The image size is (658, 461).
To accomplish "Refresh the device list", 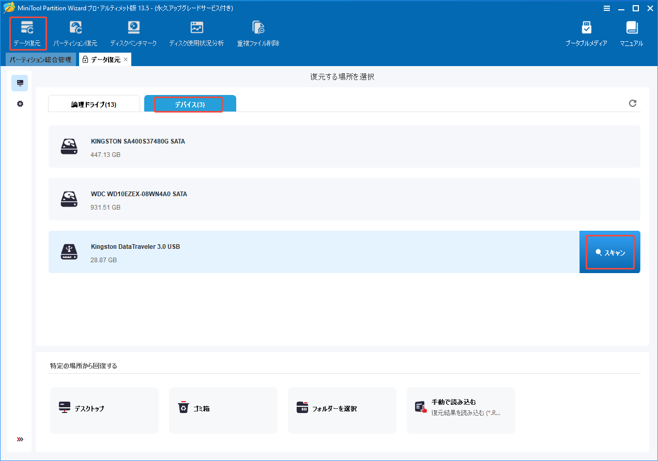I will pos(633,103).
